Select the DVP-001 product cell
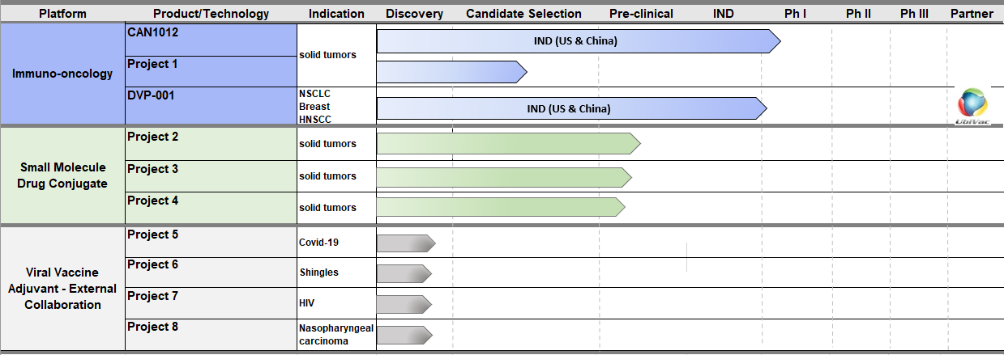The height and width of the screenshot is (355, 1004). pyautogui.click(x=211, y=105)
